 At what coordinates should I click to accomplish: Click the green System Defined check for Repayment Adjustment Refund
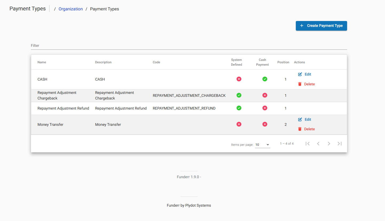[239, 108]
